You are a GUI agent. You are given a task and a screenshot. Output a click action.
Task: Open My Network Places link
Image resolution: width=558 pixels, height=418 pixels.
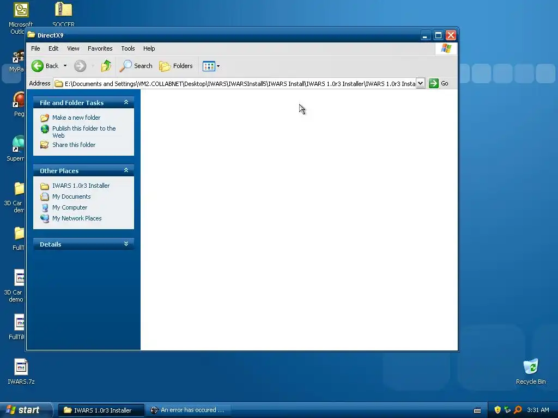(x=77, y=218)
